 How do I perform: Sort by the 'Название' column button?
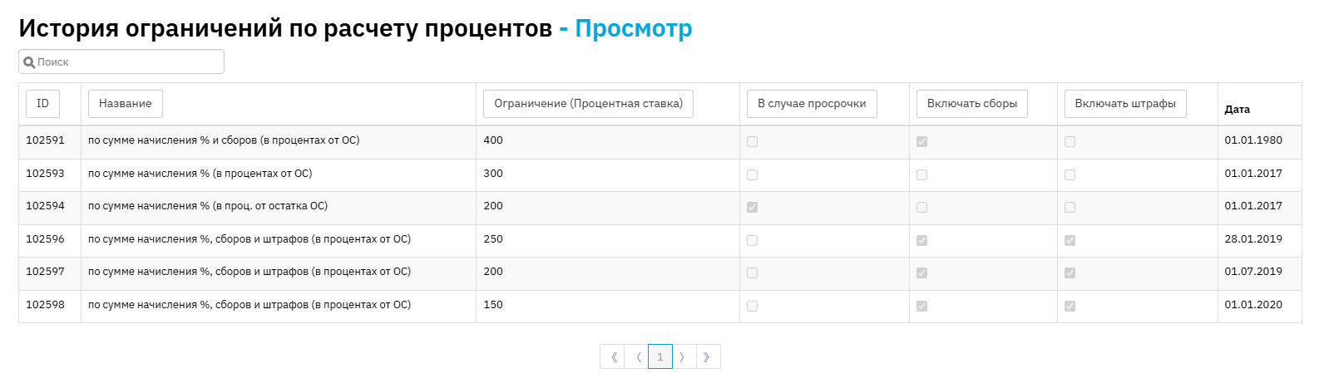[126, 104]
